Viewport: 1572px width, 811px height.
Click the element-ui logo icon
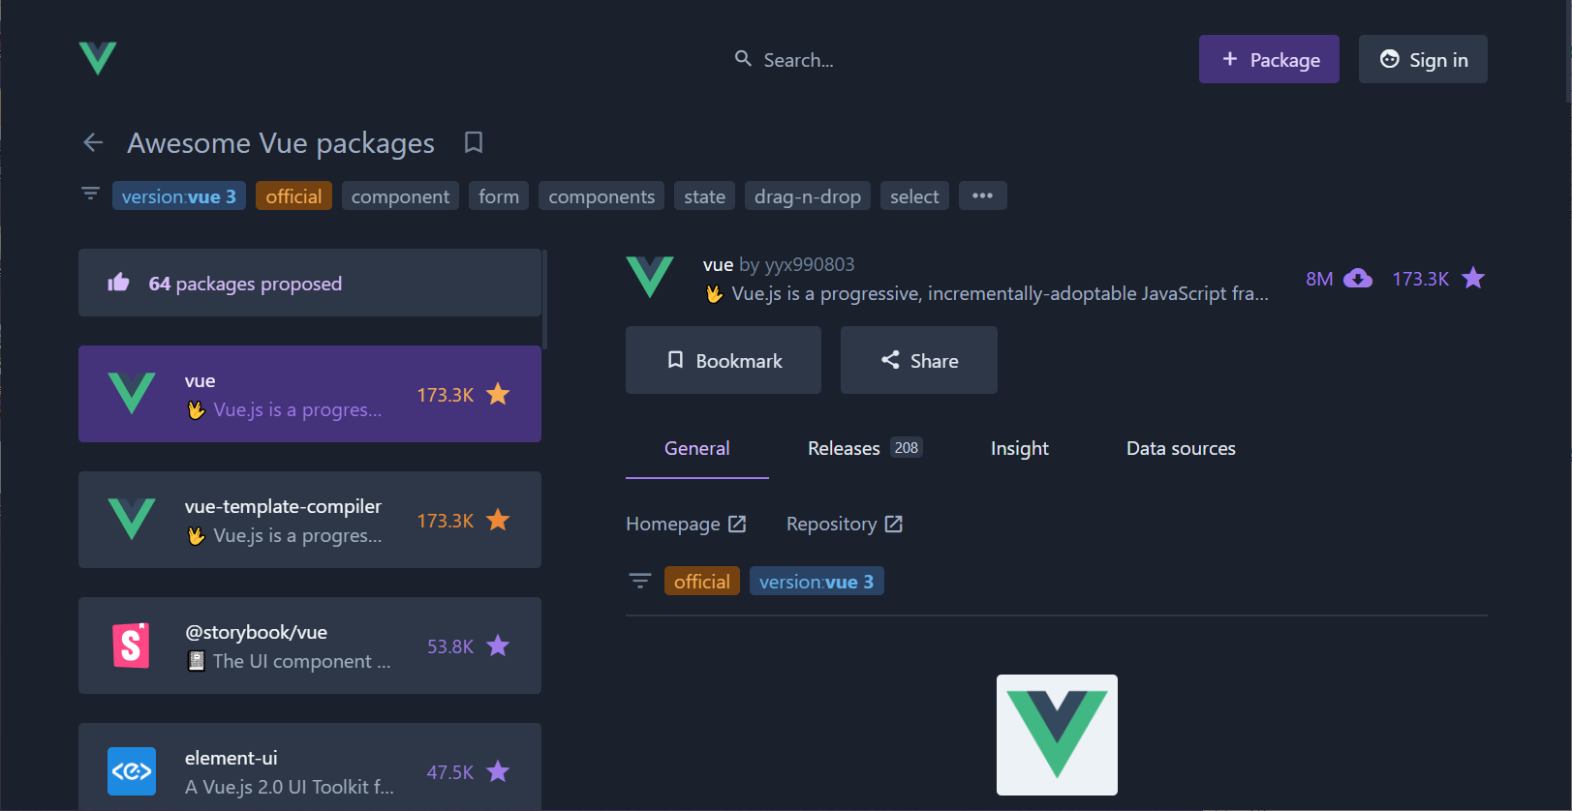[x=132, y=771]
